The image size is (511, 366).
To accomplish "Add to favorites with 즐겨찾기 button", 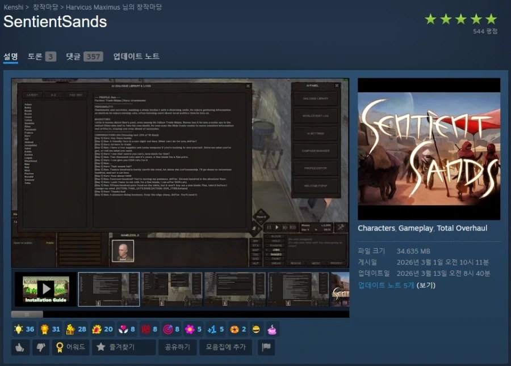I will click(124, 347).
